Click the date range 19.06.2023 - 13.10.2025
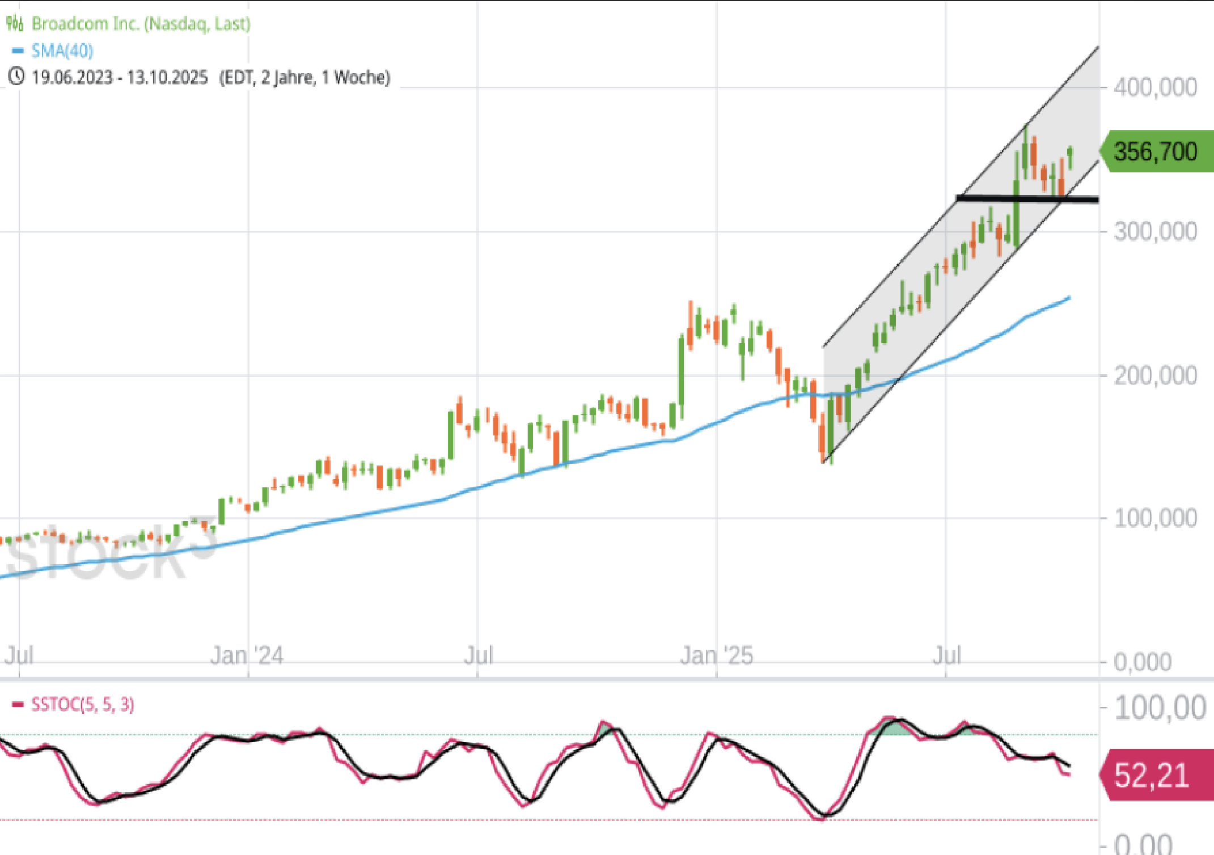The height and width of the screenshot is (855, 1214). click(x=120, y=77)
